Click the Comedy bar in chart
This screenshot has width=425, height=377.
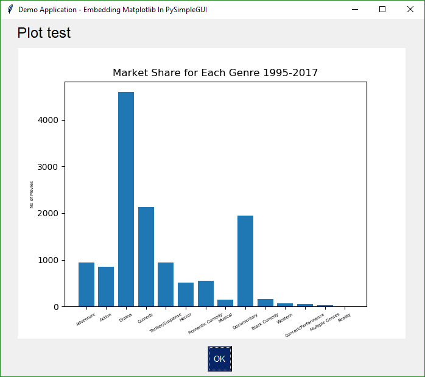coord(146,257)
